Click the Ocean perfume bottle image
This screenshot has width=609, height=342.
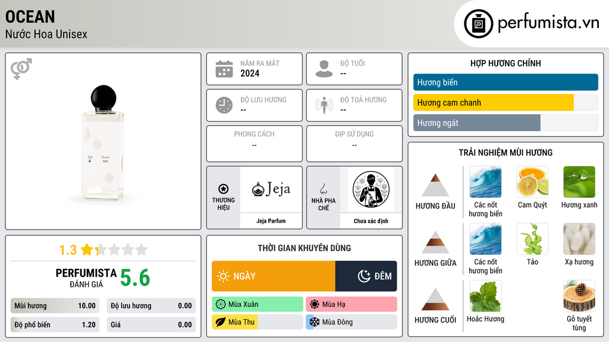tap(103, 143)
